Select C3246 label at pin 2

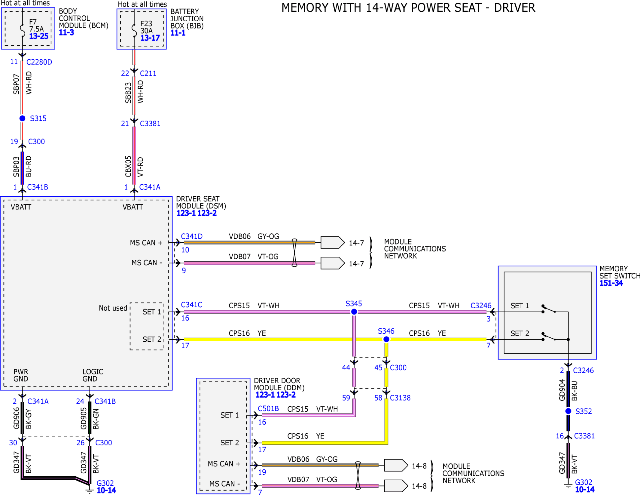coord(583,370)
